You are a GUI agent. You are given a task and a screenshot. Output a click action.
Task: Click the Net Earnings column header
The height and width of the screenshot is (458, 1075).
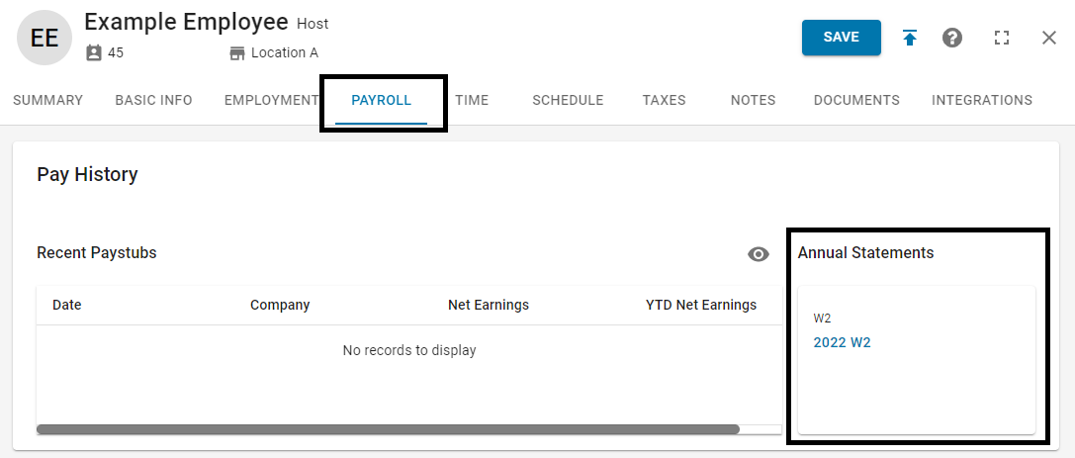(489, 305)
